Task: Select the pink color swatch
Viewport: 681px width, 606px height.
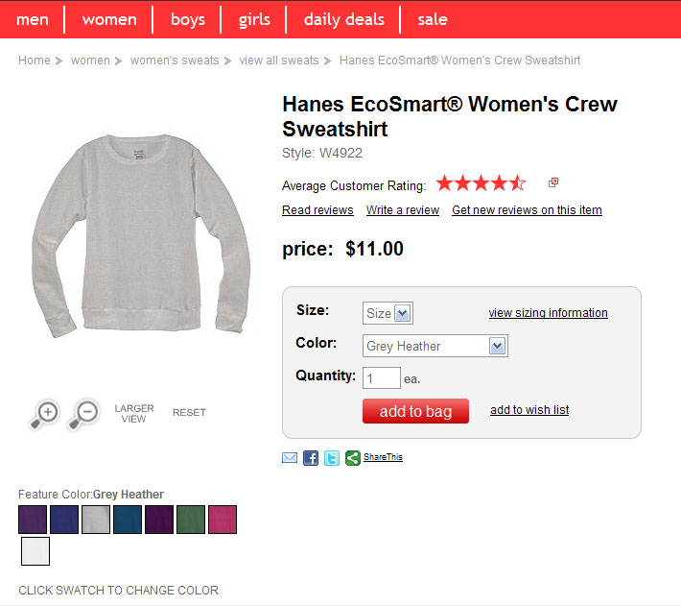Action: point(223,520)
